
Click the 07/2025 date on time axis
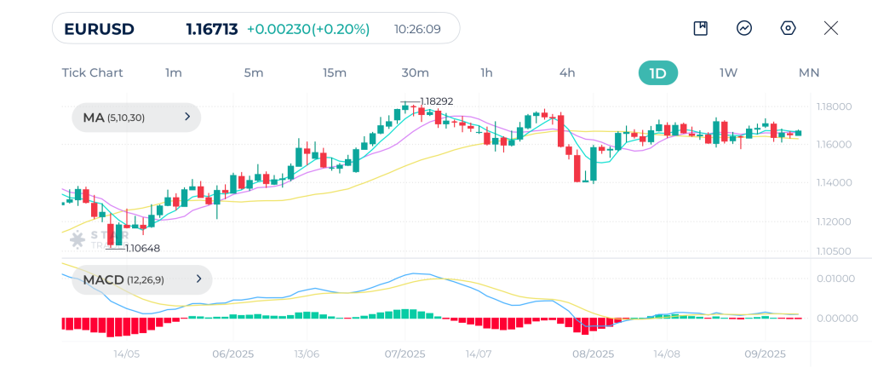[x=404, y=354]
